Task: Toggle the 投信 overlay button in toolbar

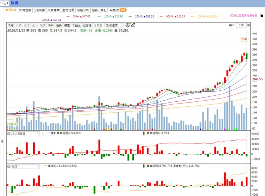Action: 27,25
